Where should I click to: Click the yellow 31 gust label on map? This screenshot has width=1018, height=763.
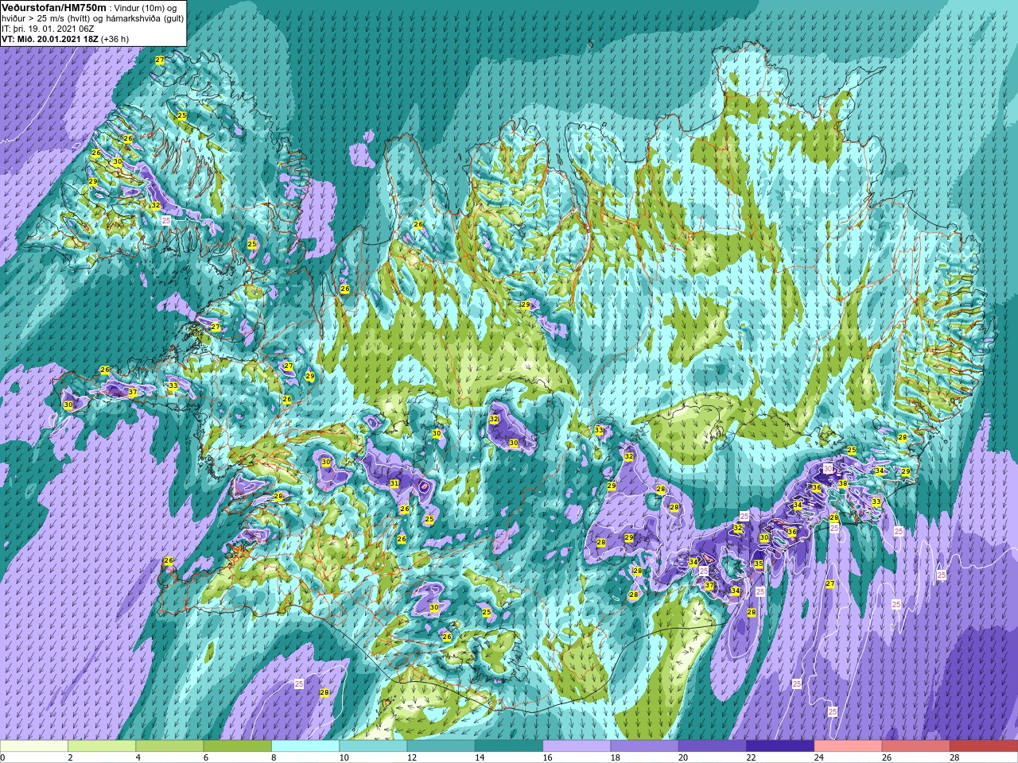394,483
